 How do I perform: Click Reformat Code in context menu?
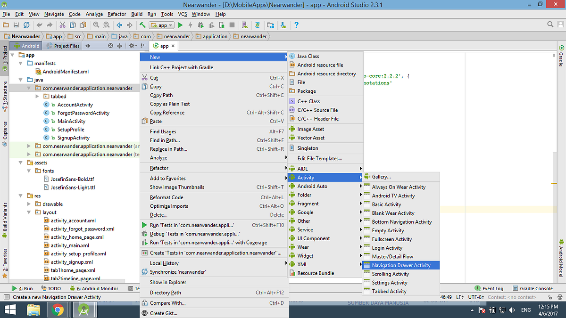click(214, 197)
